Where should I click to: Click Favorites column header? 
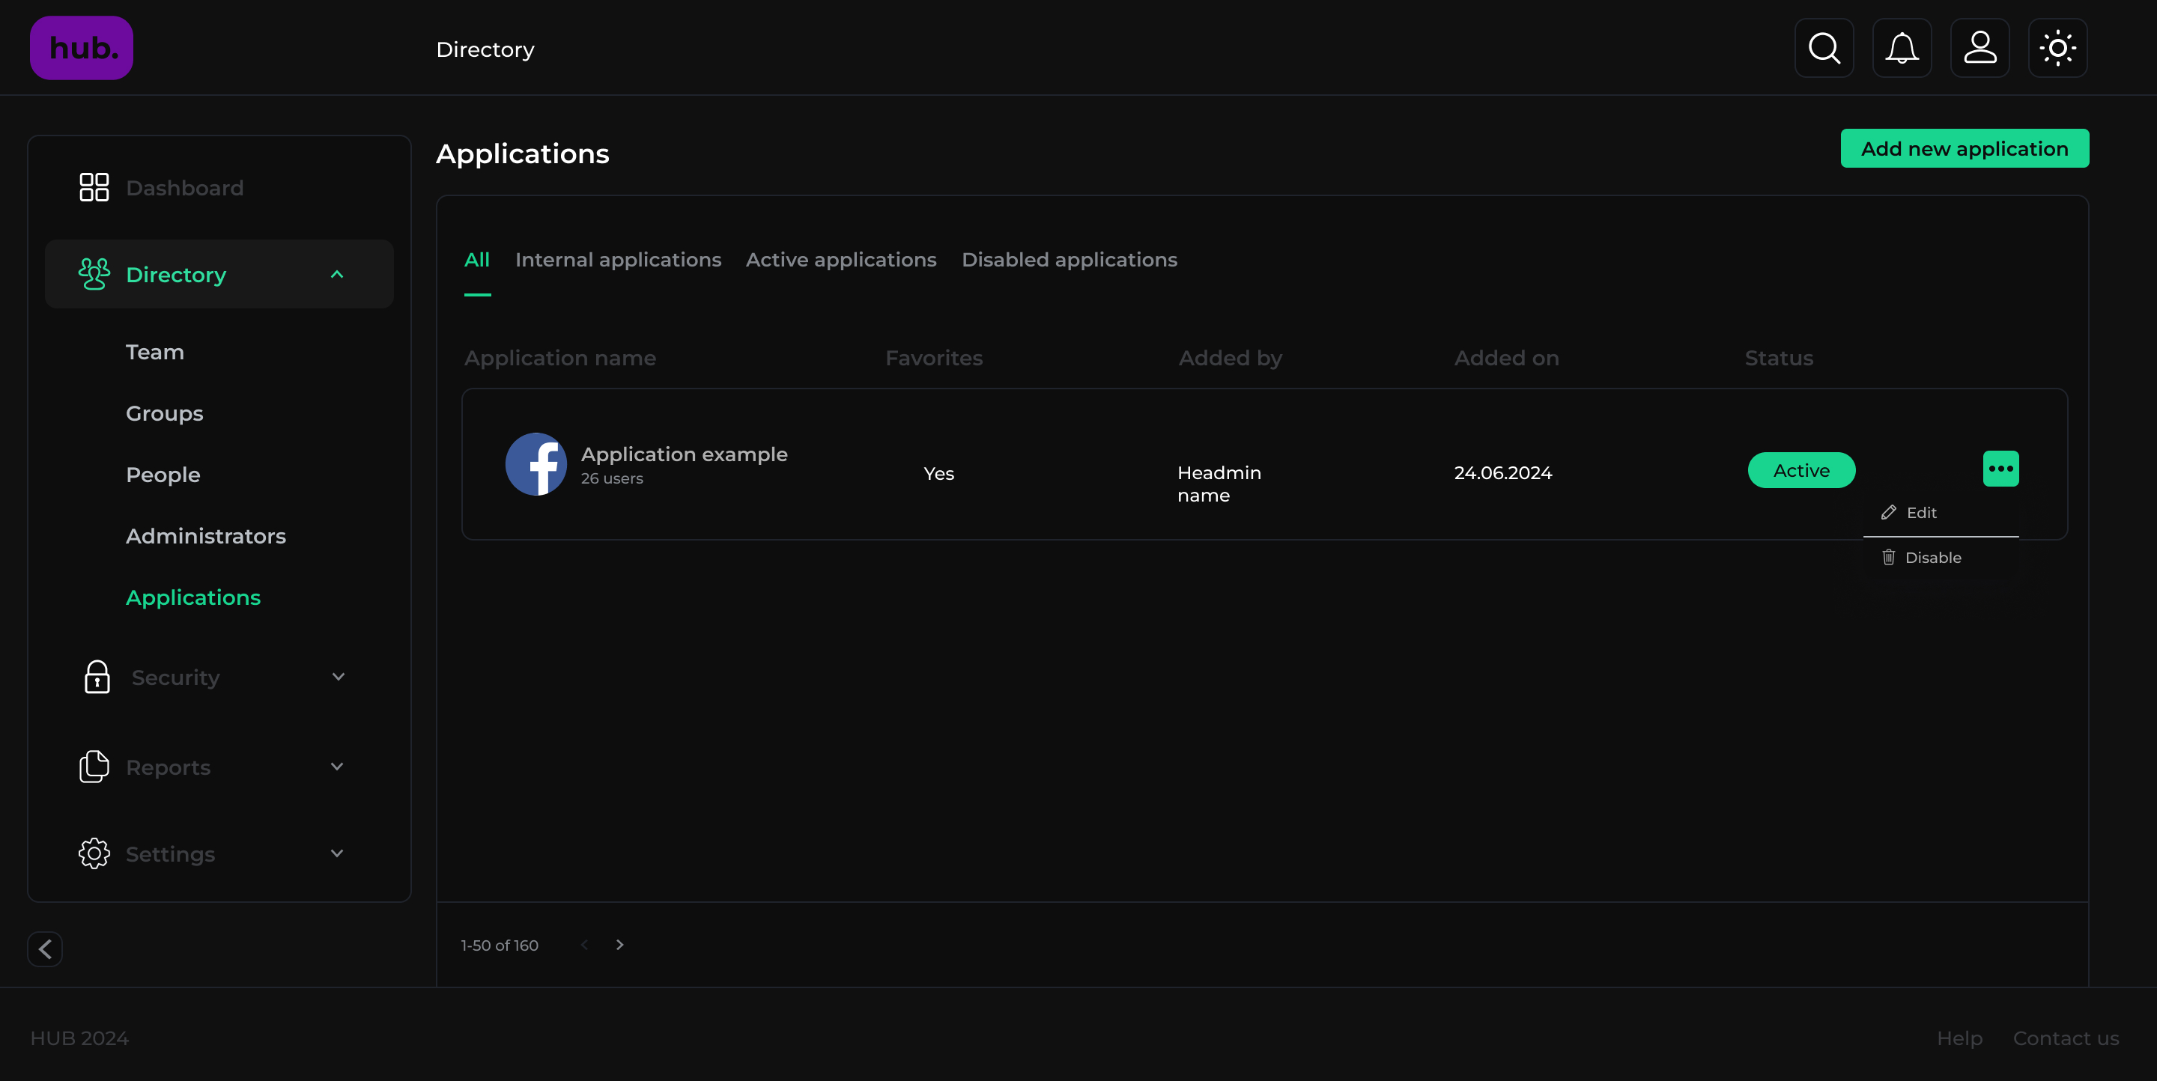click(934, 358)
